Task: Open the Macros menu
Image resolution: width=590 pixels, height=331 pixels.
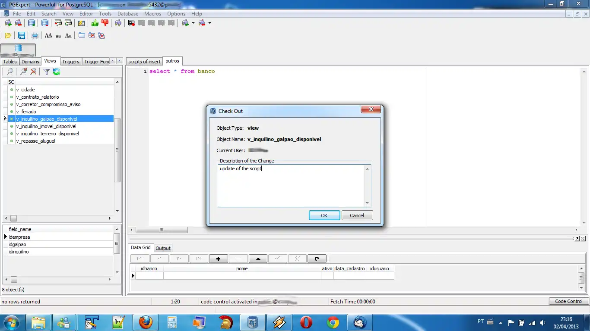Action: 152,13
